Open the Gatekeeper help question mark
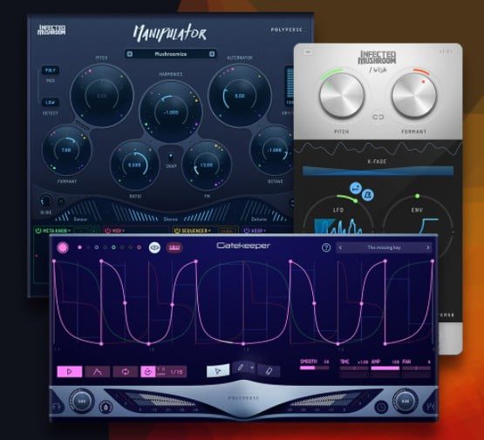 (326, 247)
